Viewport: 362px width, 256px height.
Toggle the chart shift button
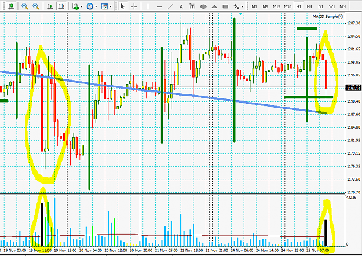61,6
